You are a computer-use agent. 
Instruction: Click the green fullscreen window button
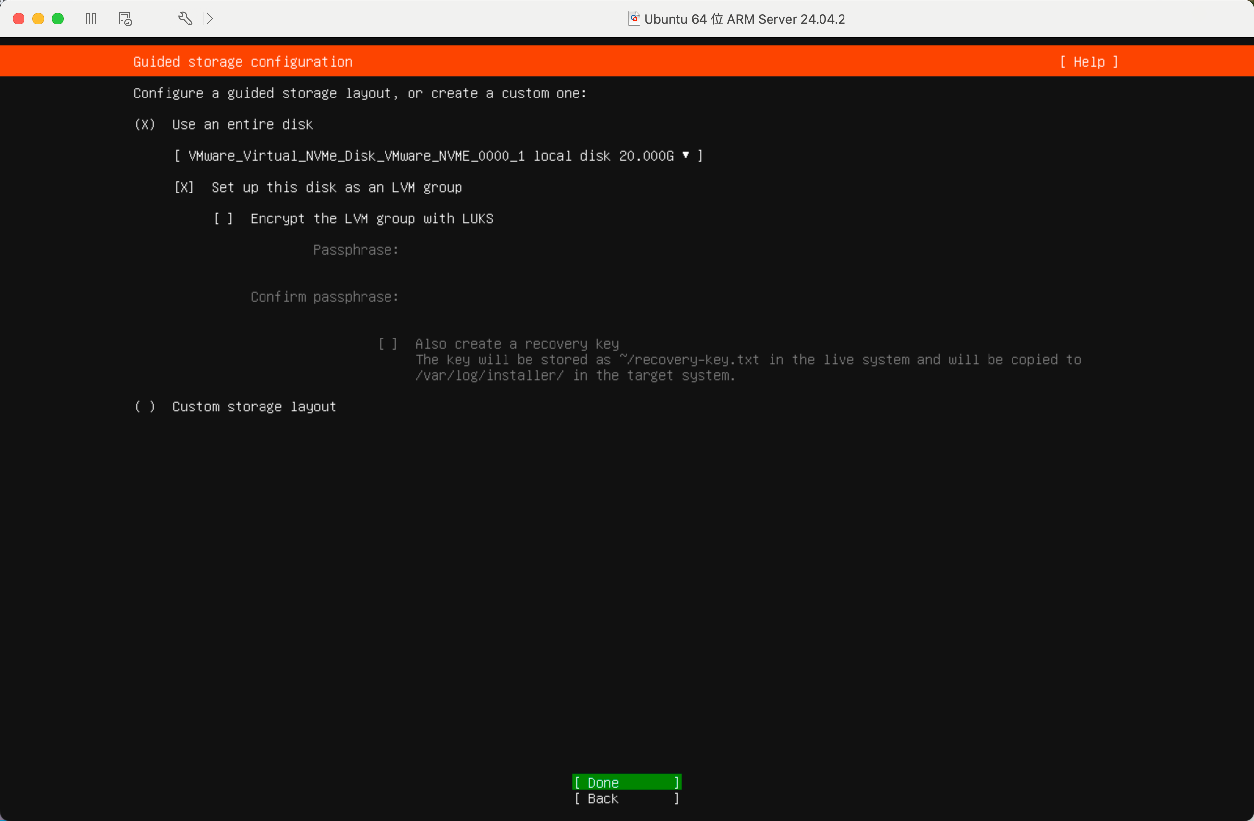coord(58,19)
